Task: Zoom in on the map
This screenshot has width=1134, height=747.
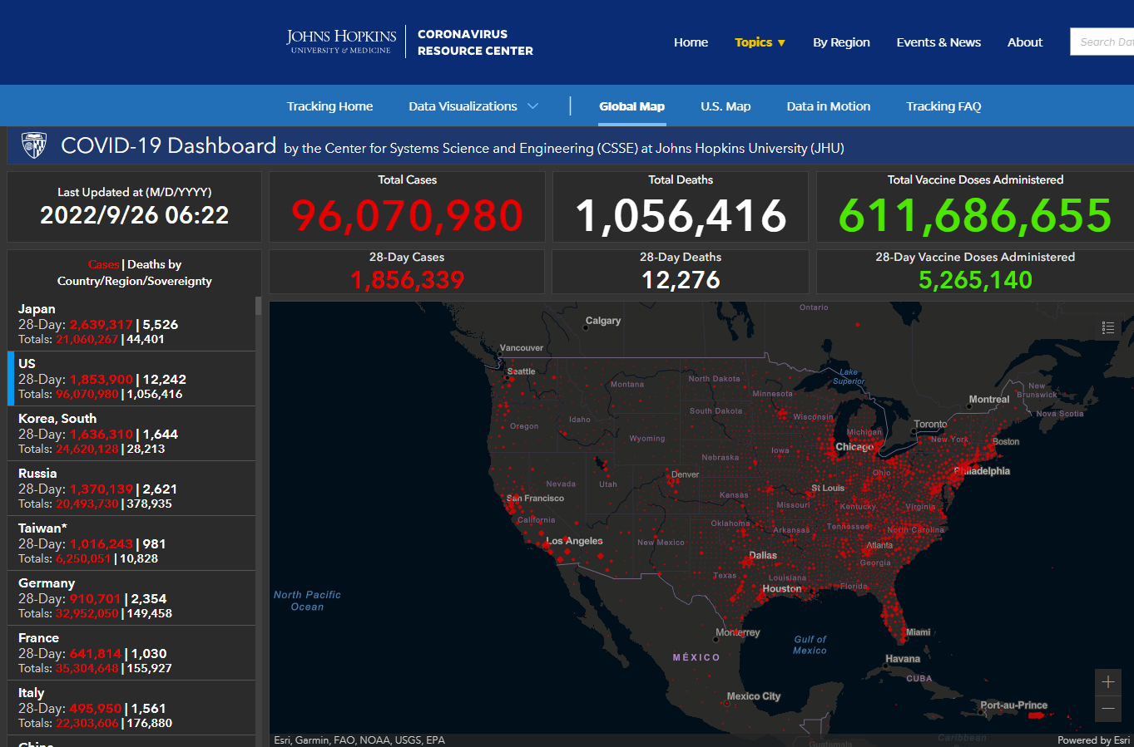Action: (x=1108, y=682)
